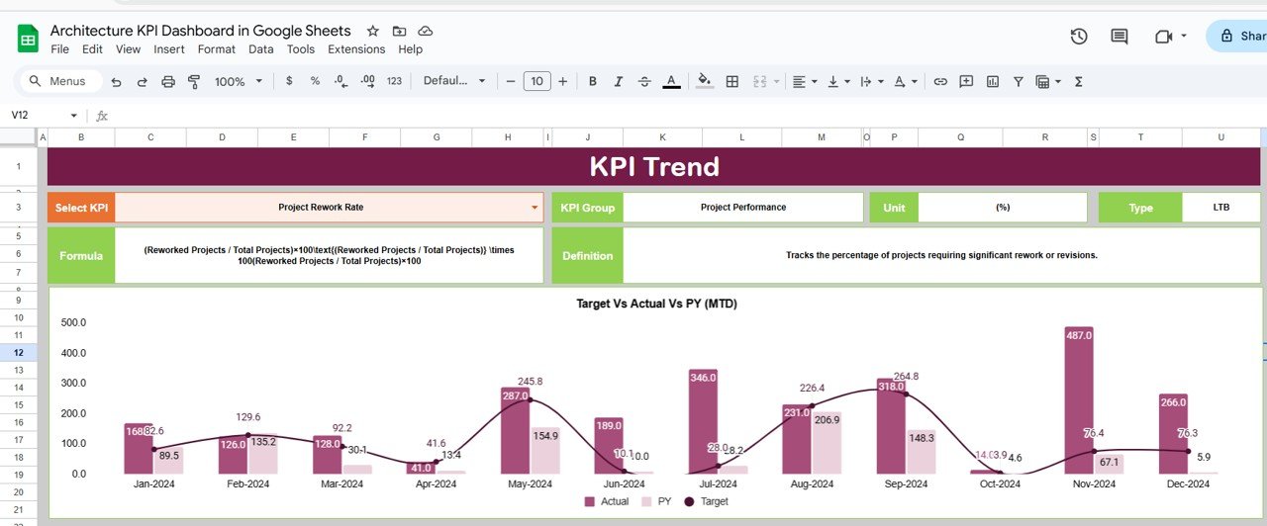Expand the Name Box V12 dropdown arrow
Viewport: 1267px width, 526px height.
73,116
